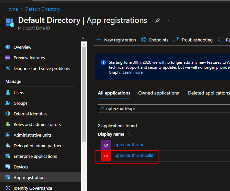Open Overview in the sidebar
The height and width of the screenshot is (191, 230).
point(22,47)
